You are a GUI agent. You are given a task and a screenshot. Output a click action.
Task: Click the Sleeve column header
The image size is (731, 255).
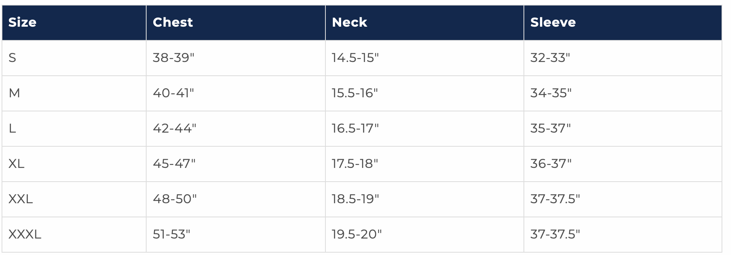click(553, 22)
